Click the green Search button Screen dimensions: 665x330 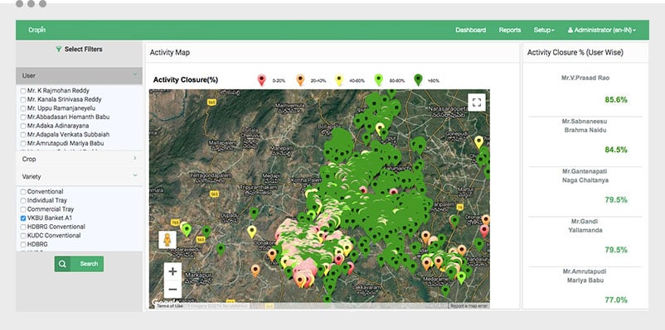click(79, 264)
